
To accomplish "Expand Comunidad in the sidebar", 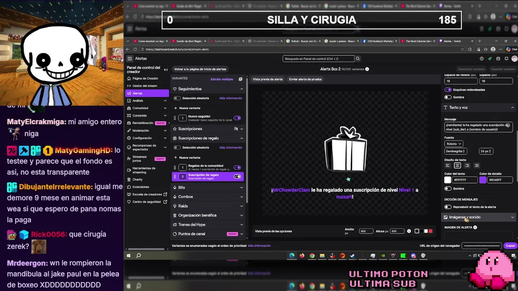I will (165, 108).
